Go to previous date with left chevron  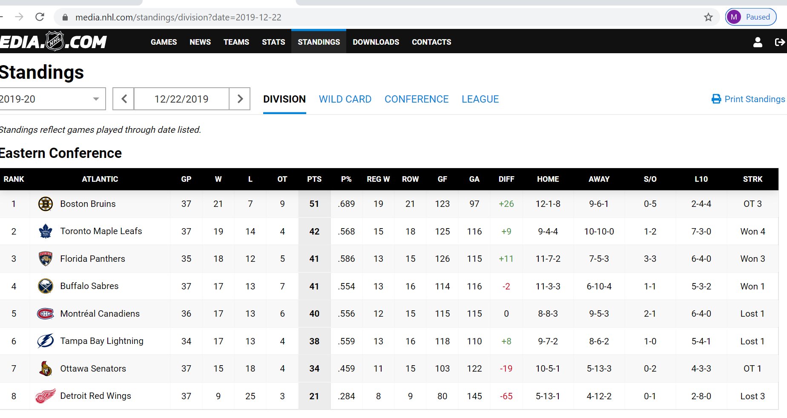124,99
